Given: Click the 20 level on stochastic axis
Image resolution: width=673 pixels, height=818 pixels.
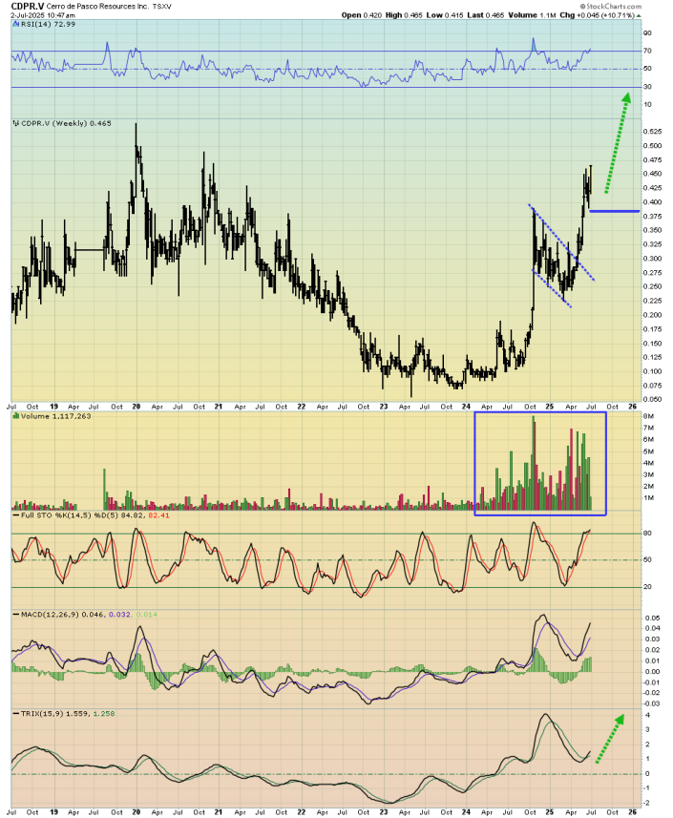Looking at the screenshot, I should (x=647, y=587).
